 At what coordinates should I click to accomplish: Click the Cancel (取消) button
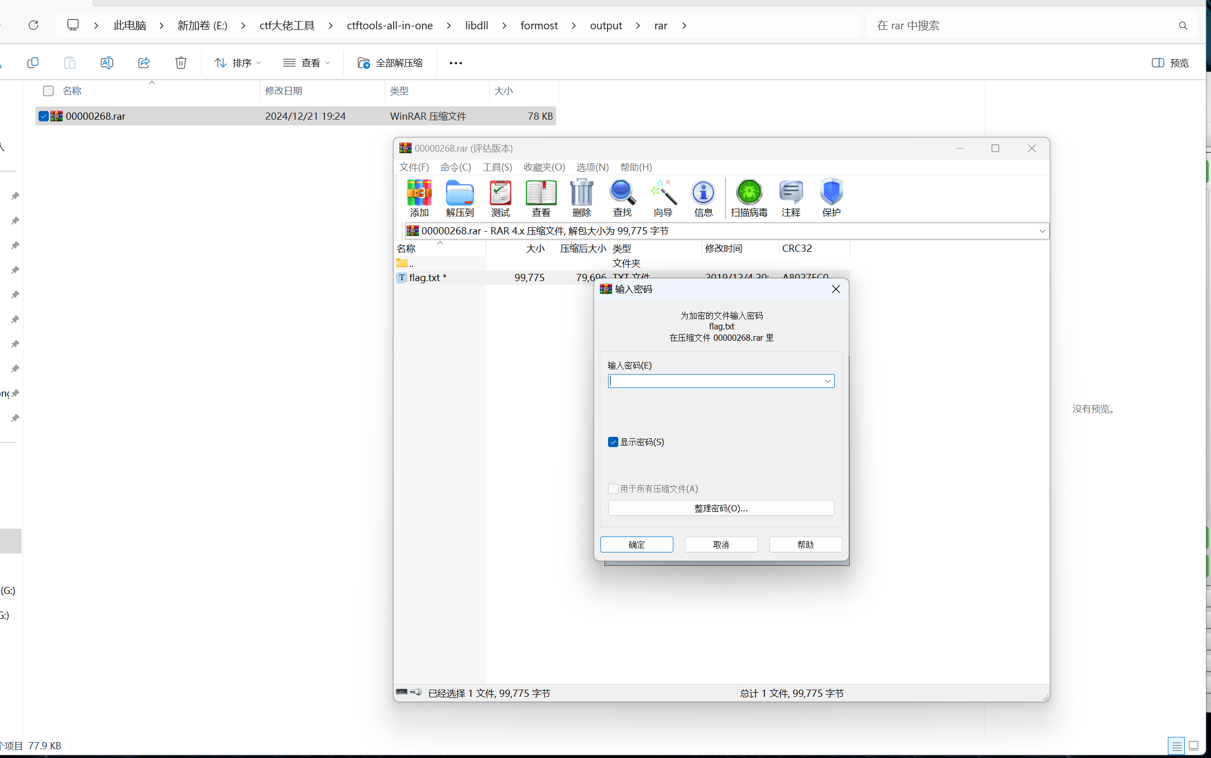(x=721, y=544)
